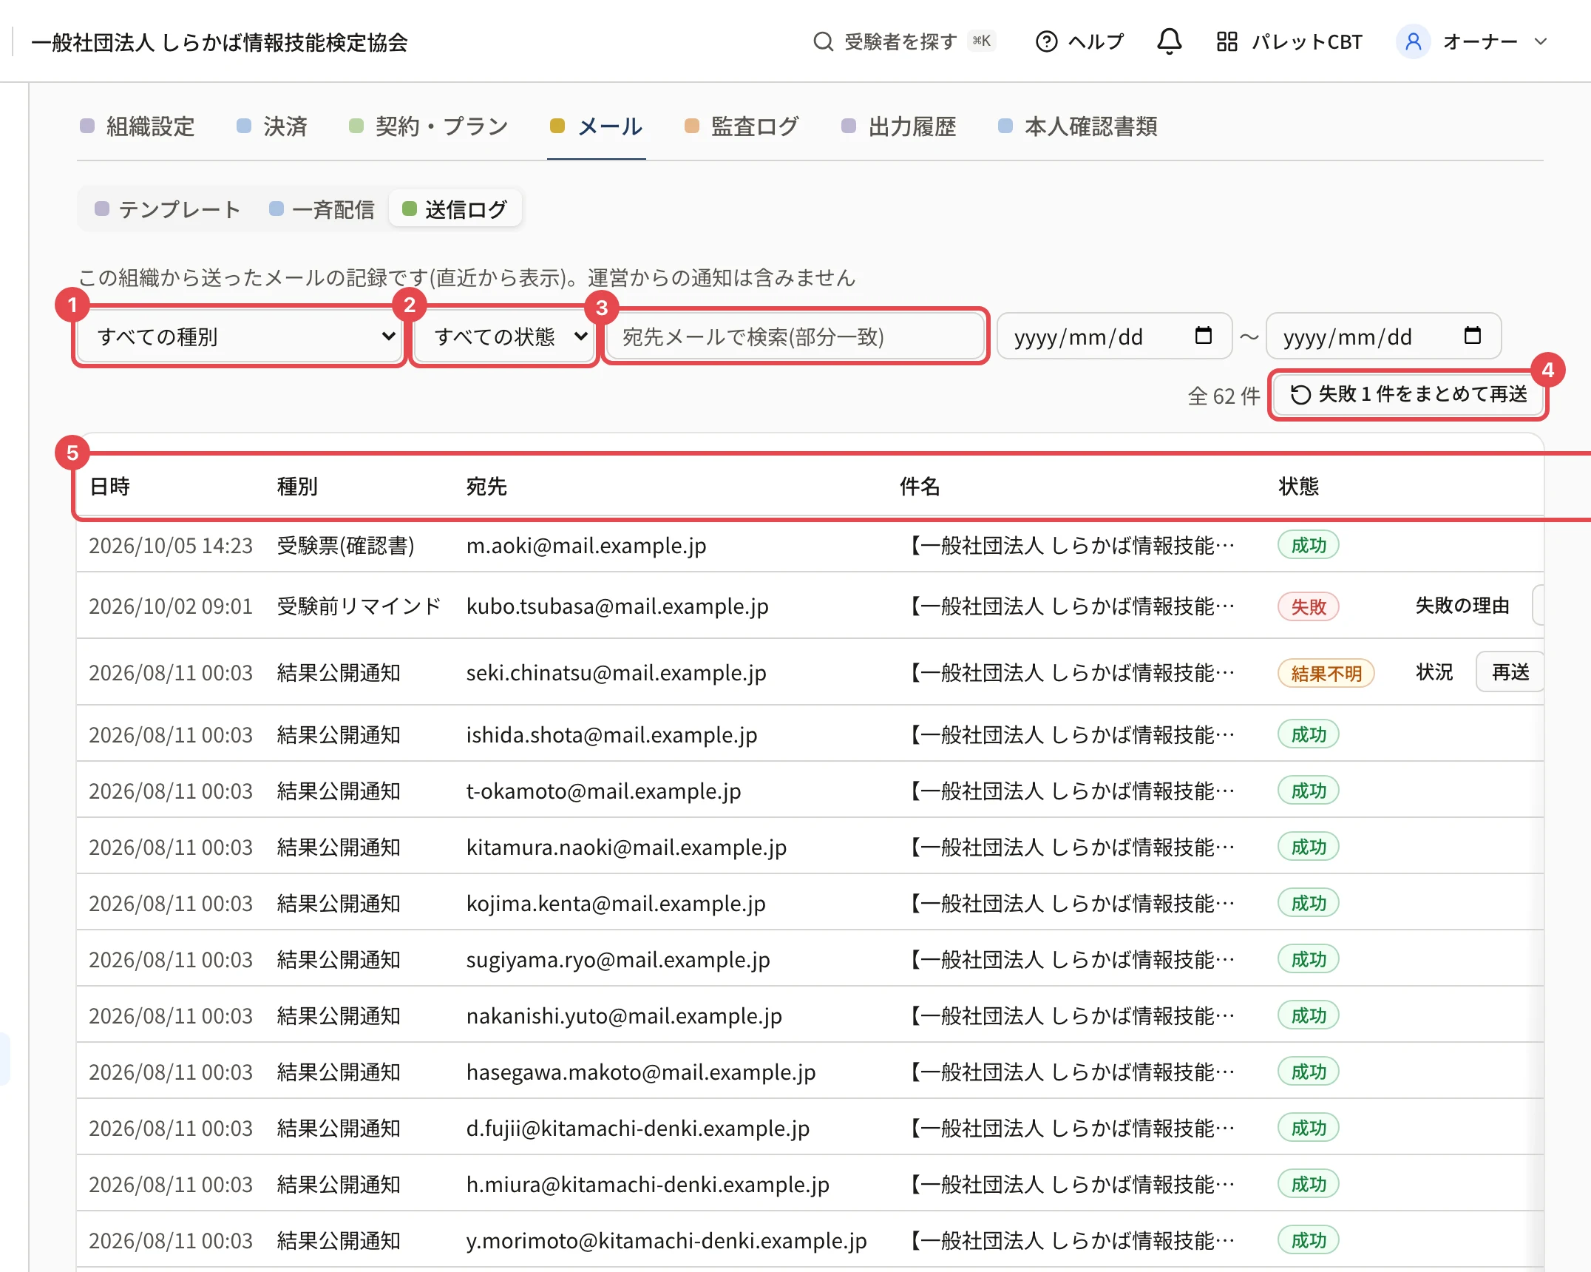Click 失敗の理由 in kubo.tsubasa row
The width and height of the screenshot is (1591, 1272).
(1462, 606)
